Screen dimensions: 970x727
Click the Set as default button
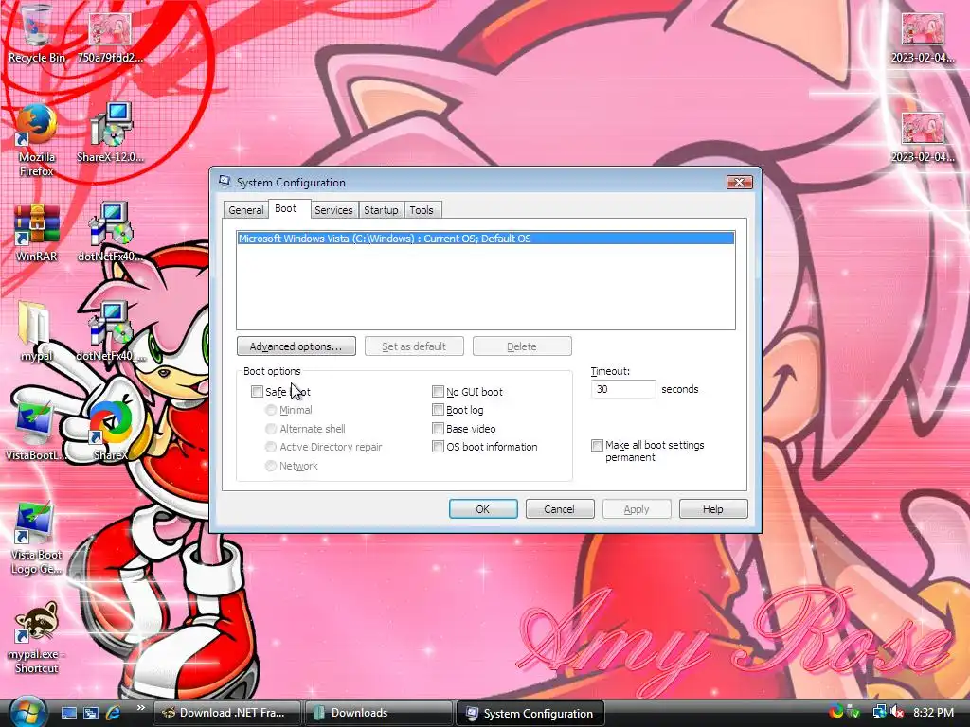(x=414, y=346)
